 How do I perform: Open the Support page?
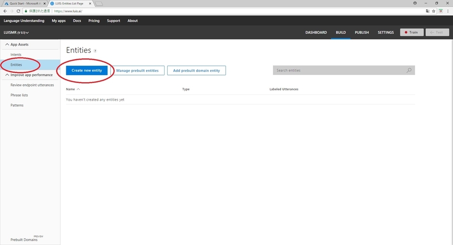pyautogui.click(x=114, y=21)
